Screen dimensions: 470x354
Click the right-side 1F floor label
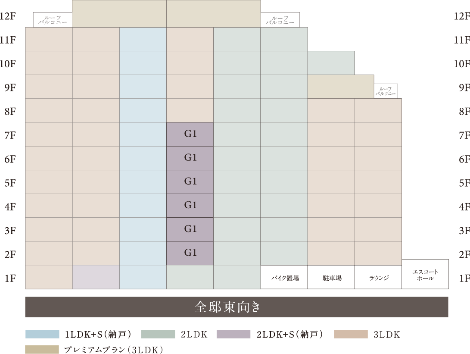click(x=464, y=279)
